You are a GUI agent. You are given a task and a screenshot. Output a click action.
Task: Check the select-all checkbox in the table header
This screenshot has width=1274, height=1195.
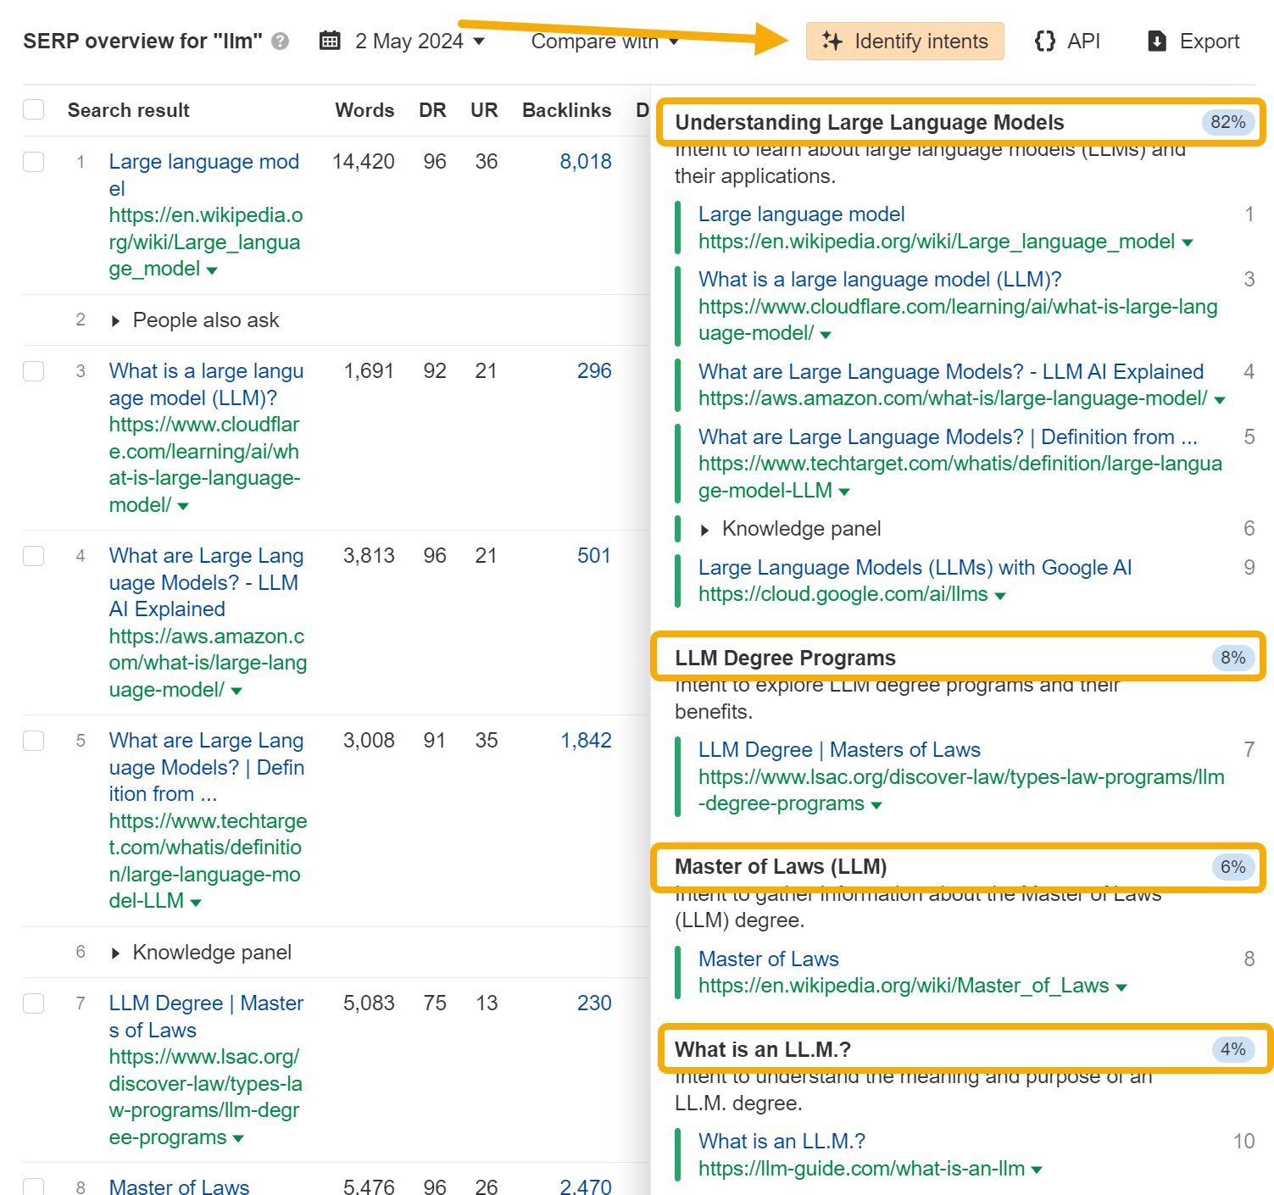33,109
